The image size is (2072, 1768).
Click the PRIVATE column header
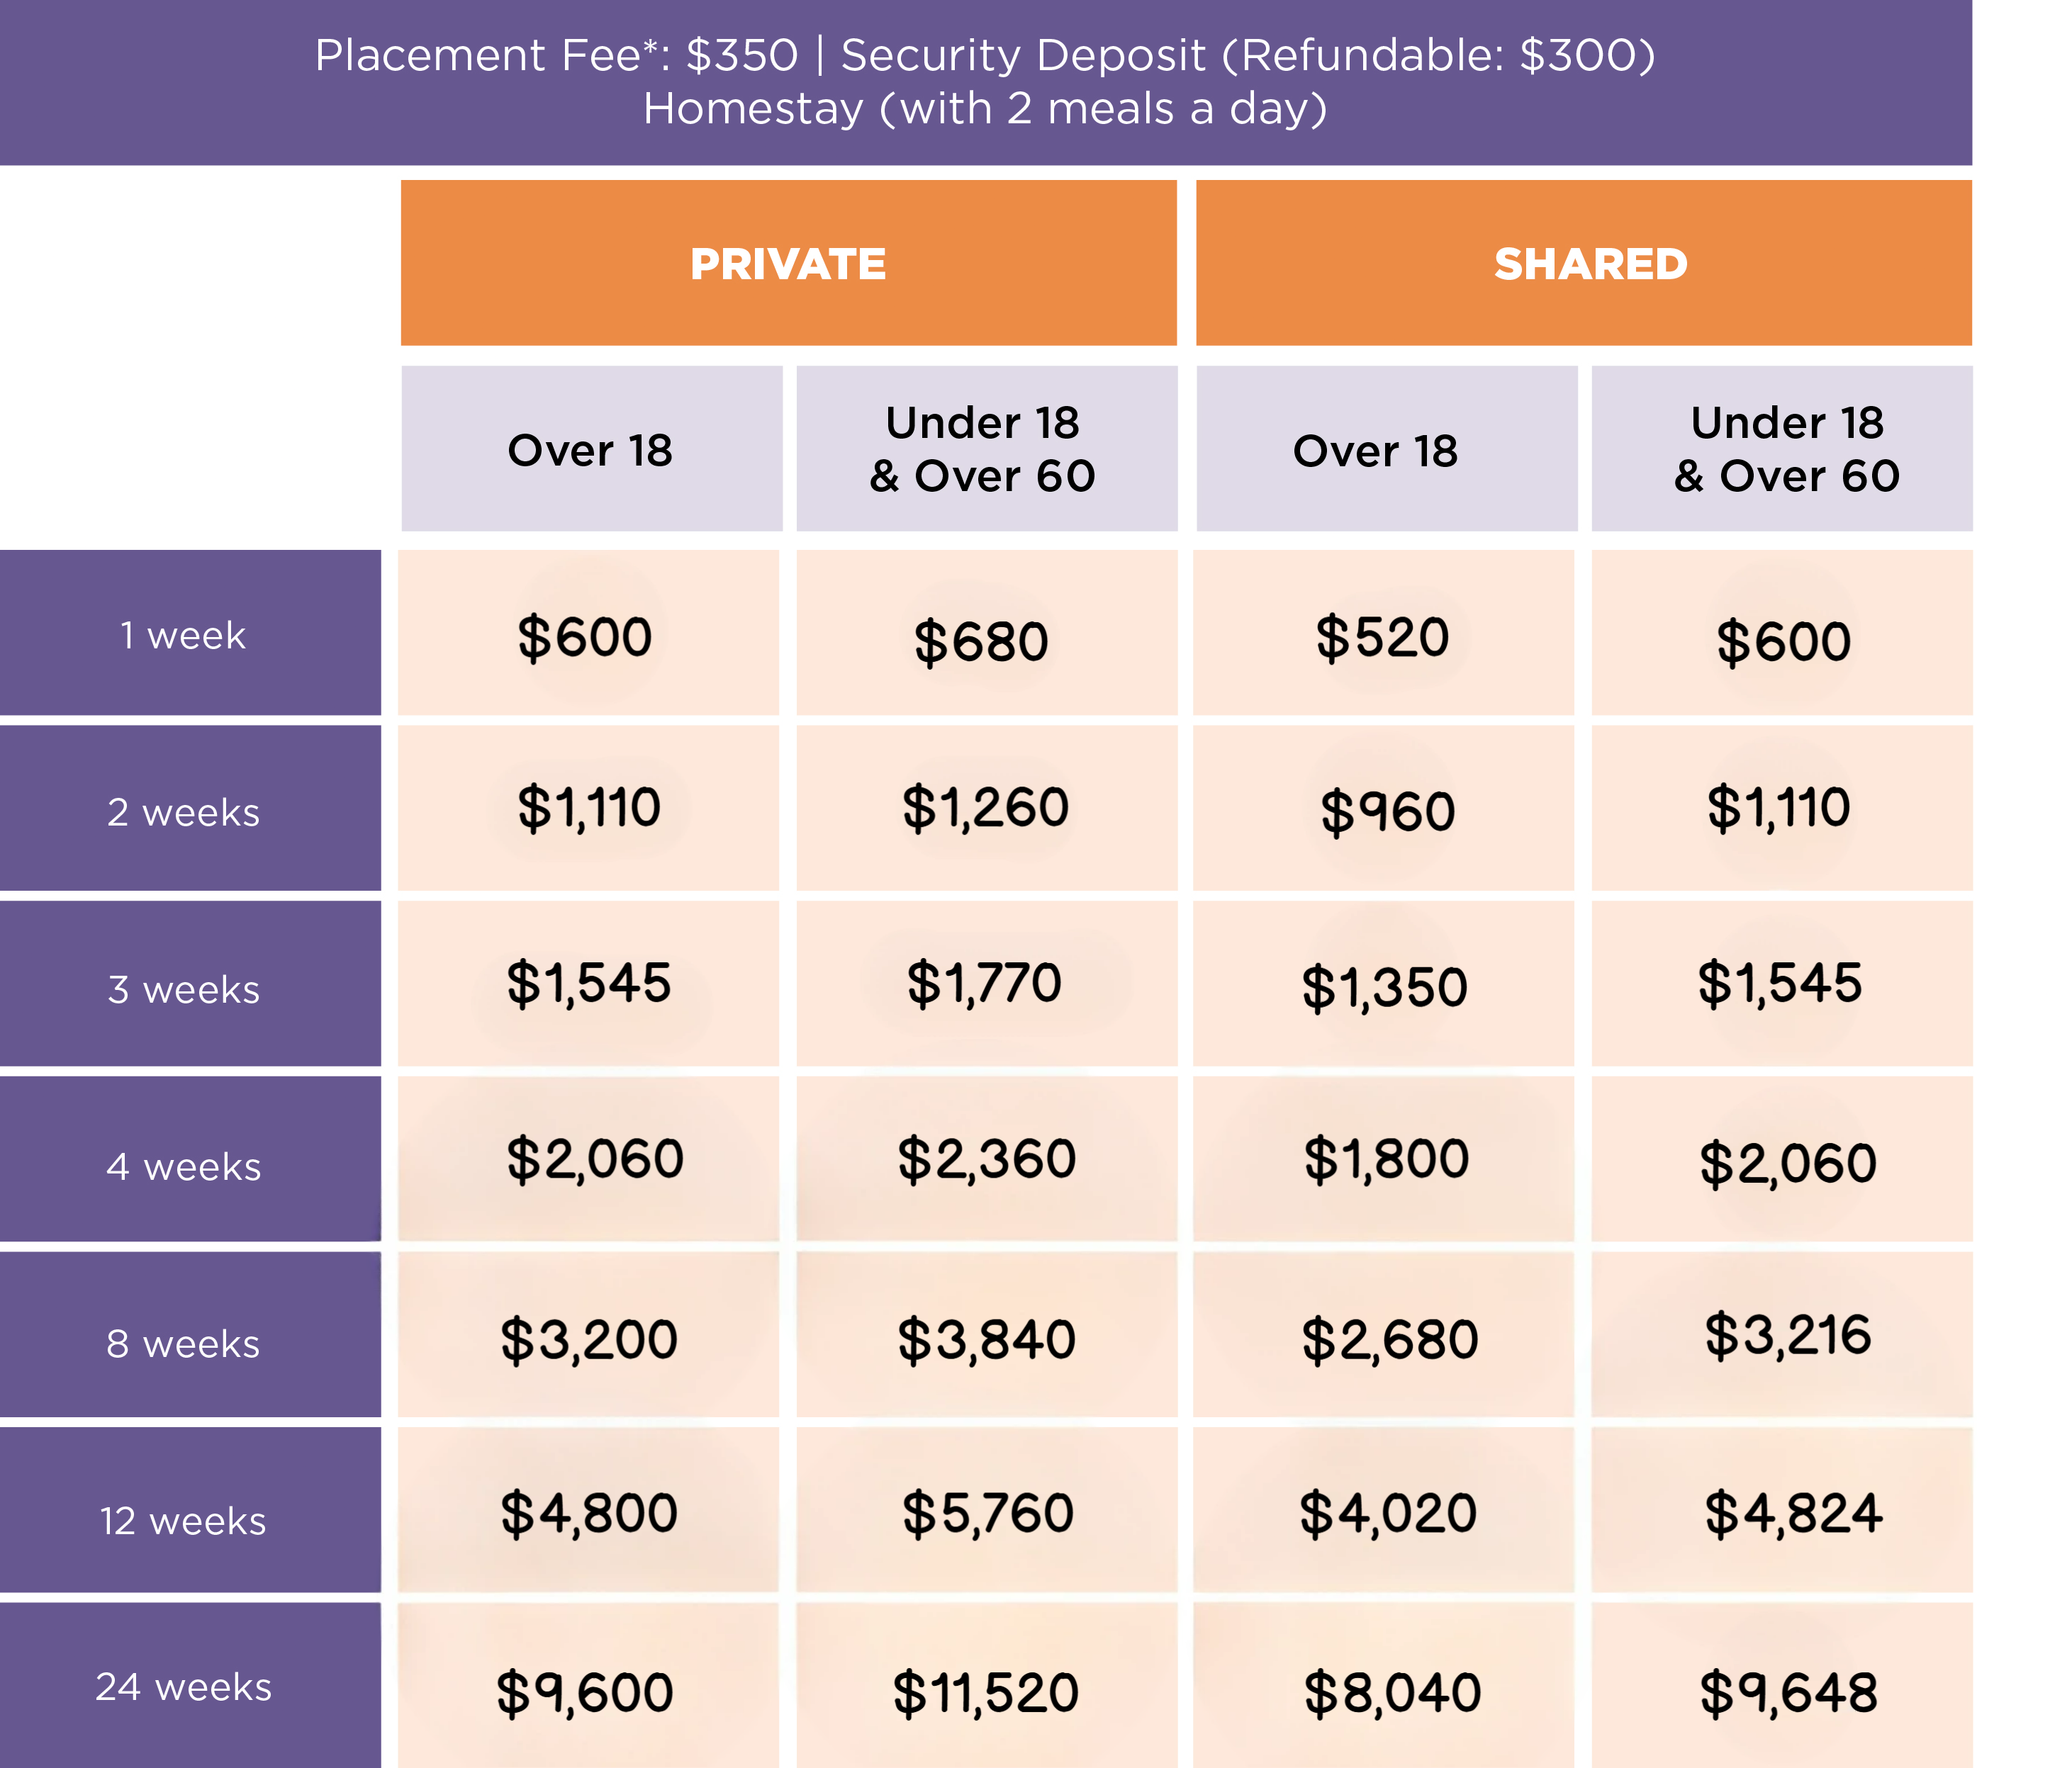coord(788,264)
